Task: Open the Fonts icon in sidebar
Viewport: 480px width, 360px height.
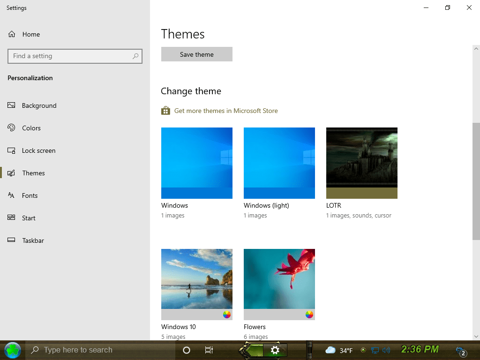Action: (11, 195)
